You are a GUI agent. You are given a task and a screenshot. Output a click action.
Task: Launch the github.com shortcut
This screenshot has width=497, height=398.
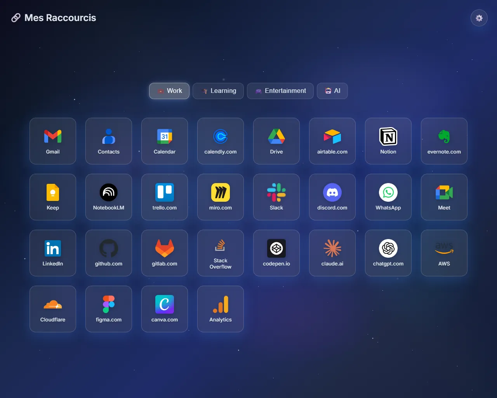[109, 253]
